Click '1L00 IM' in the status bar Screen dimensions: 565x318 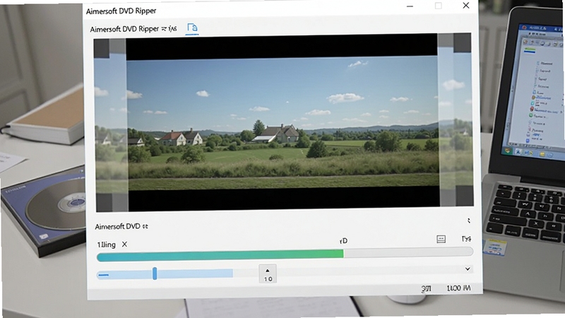(458, 288)
